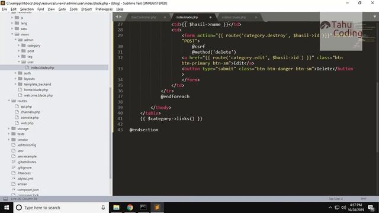Expand the sass folder
Viewport: 379px width, 213px height.
click(12, 29)
